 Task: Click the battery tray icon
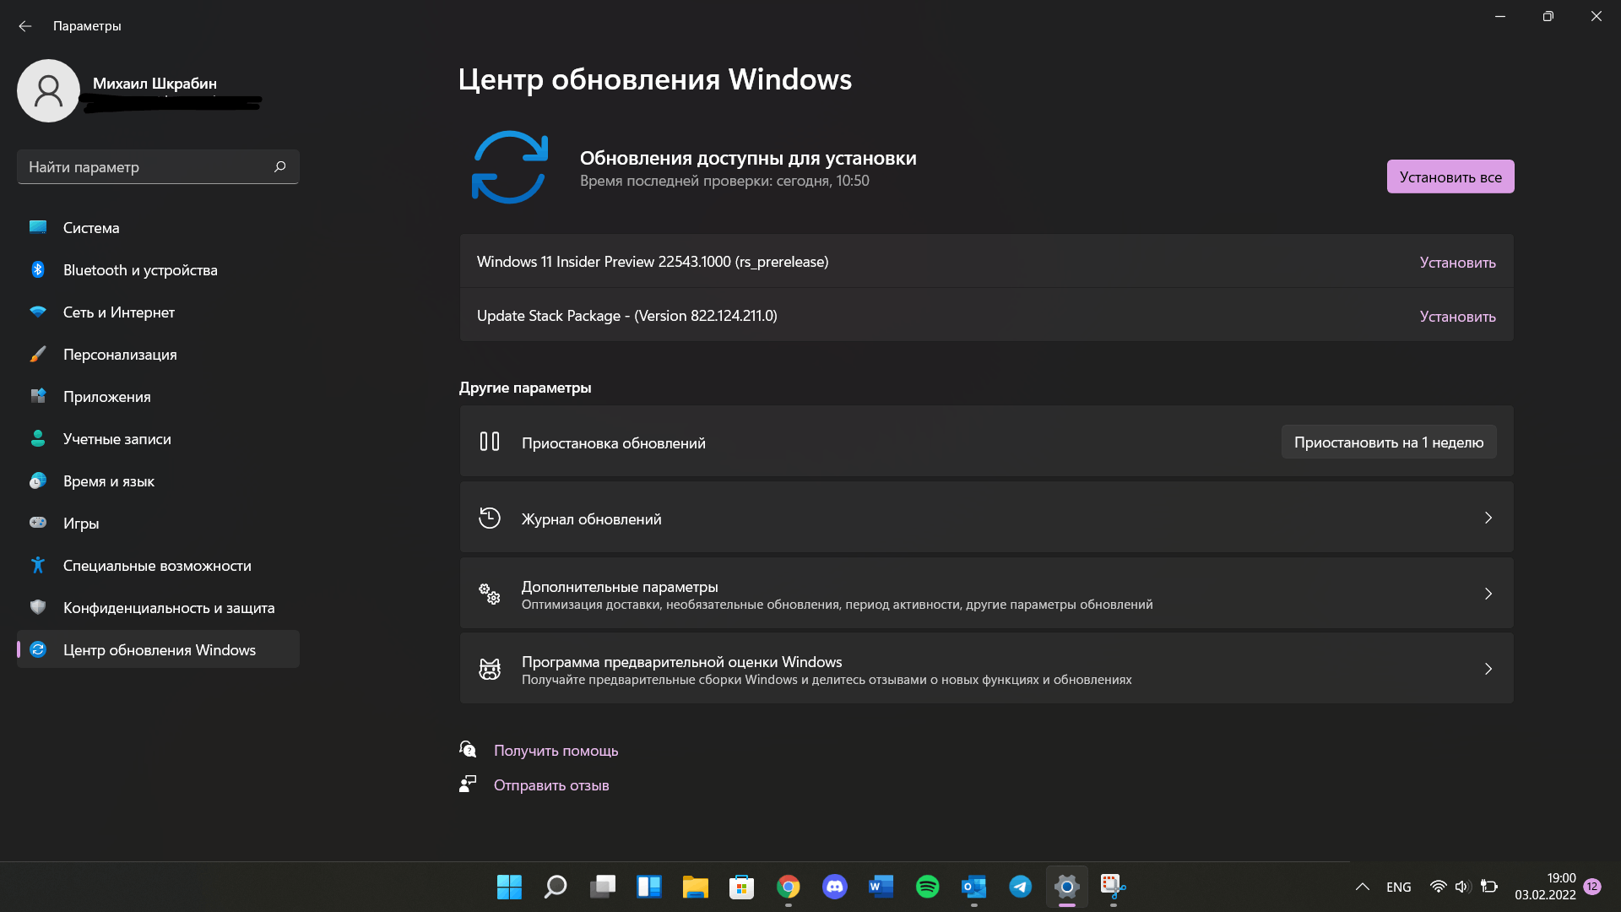[x=1489, y=887]
